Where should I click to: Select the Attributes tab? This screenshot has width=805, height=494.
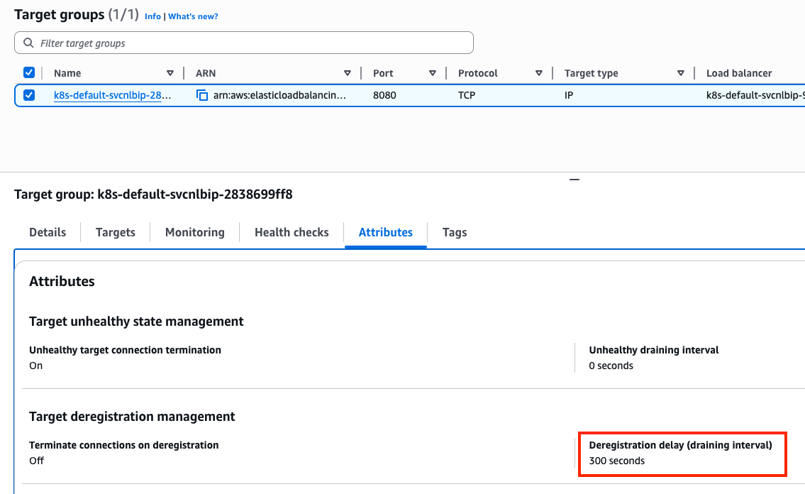pyautogui.click(x=385, y=232)
